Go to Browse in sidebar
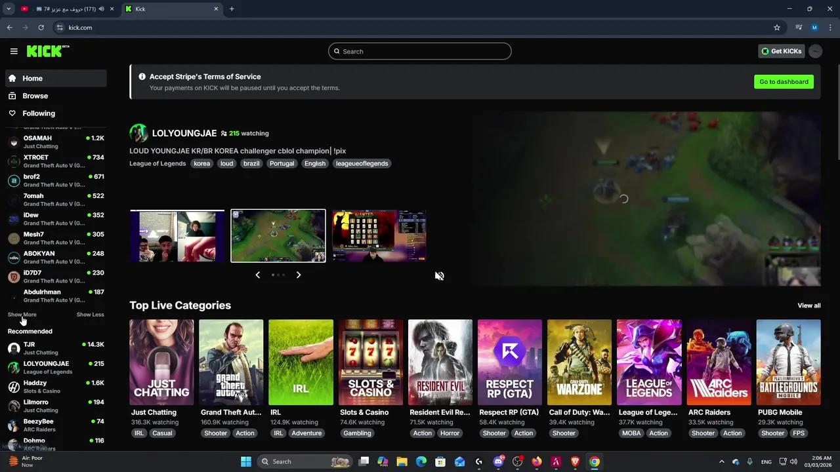This screenshot has height=472, width=840. coord(56,96)
